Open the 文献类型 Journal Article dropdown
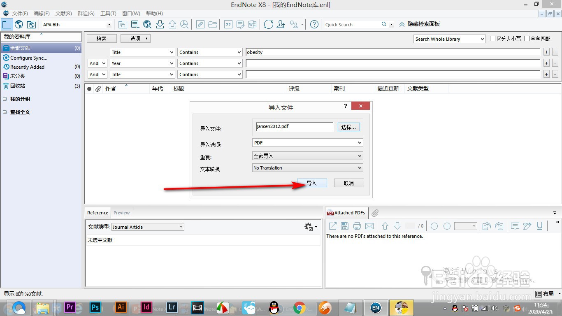The width and height of the screenshot is (562, 316). 148,227
